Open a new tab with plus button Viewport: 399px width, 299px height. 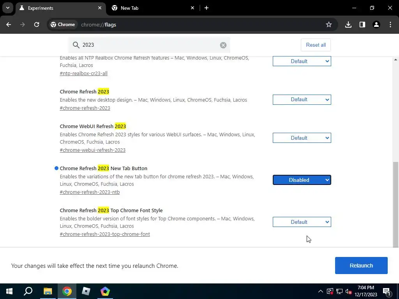207,8
